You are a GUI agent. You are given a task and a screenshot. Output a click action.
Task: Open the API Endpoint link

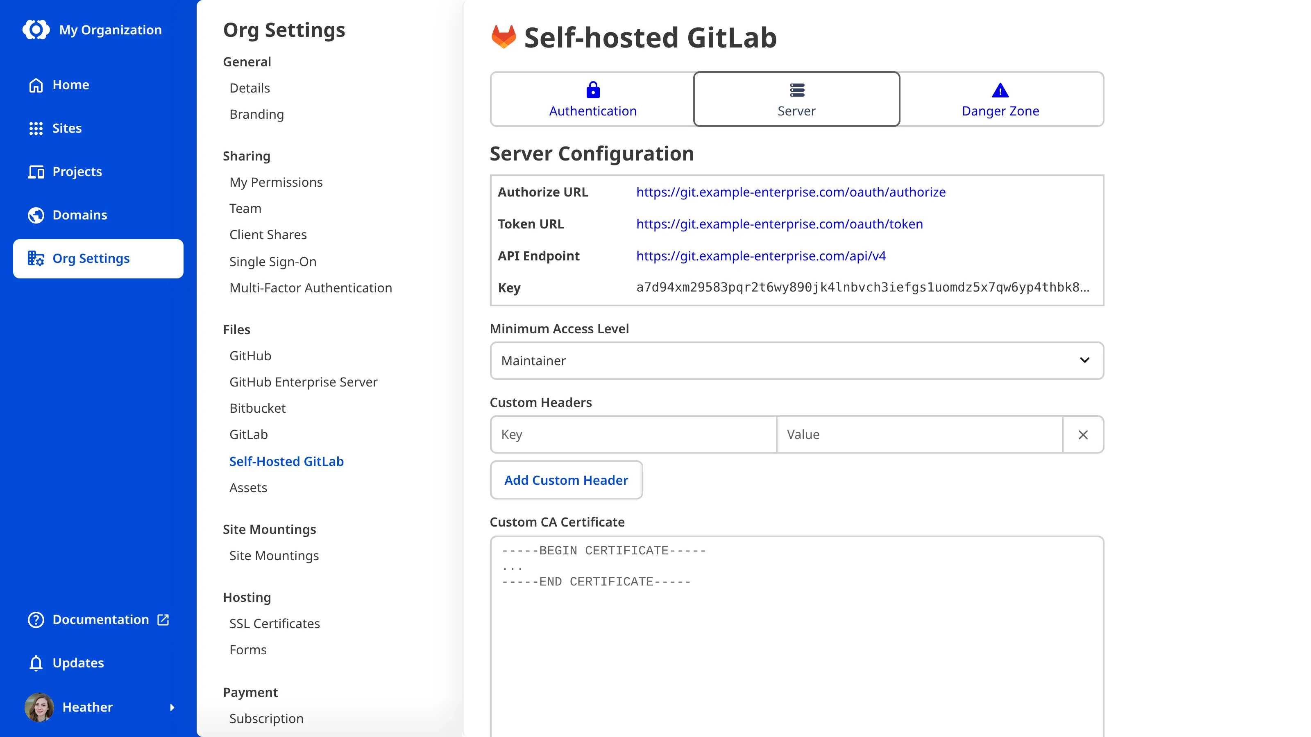(x=761, y=256)
